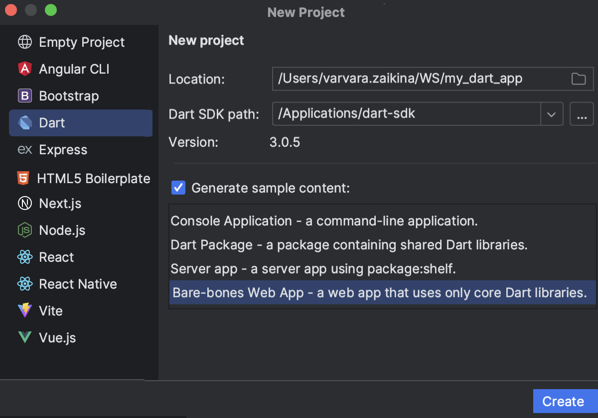
Task: Click the React atom icon
Action: 25,257
